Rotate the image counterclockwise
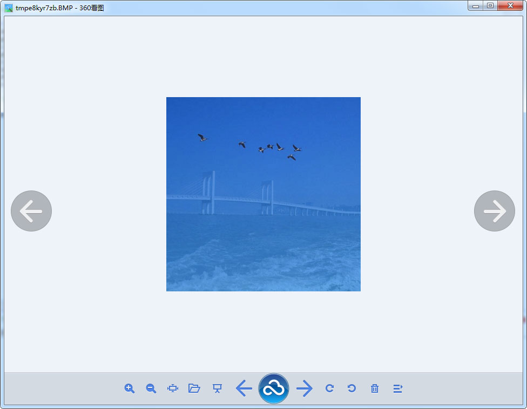Screen dimensions: 527x409 click(352, 388)
